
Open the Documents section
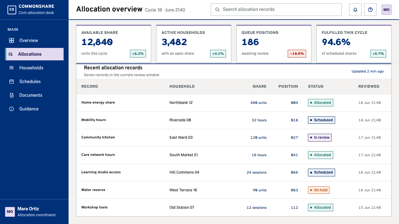[x=34, y=95]
